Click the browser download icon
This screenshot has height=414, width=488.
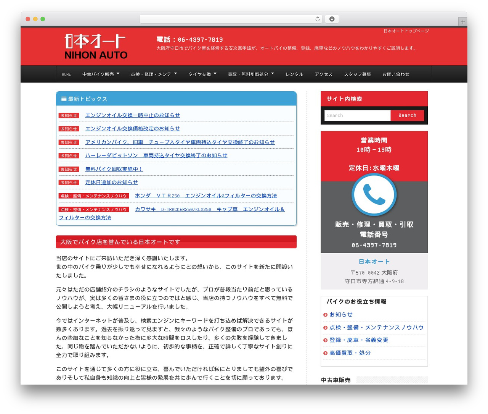click(x=332, y=19)
